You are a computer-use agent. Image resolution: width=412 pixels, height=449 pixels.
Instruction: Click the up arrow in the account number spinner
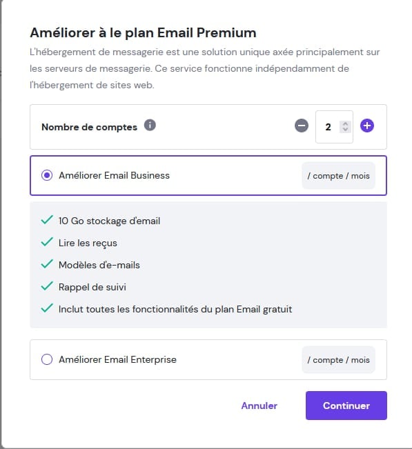pyautogui.click(x=345, y=124)
